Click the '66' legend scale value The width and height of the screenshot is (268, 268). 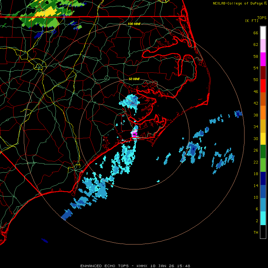tap(256, 33)
